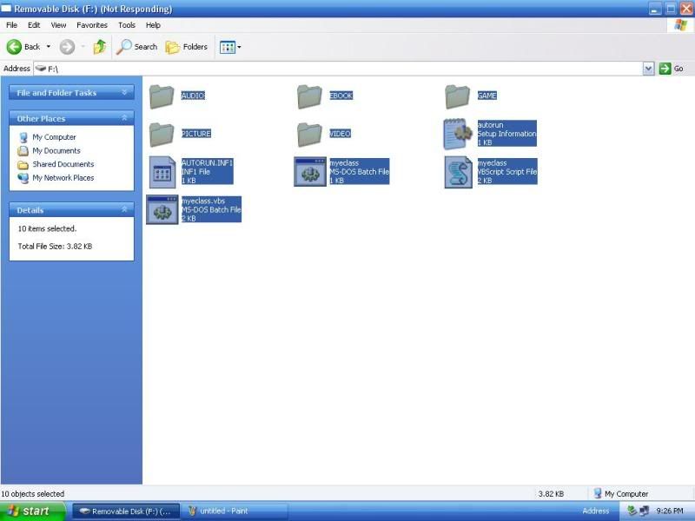Collapse the Other Places panel
The width and height of the screenshot is (695, 521).
click(124, 118)
